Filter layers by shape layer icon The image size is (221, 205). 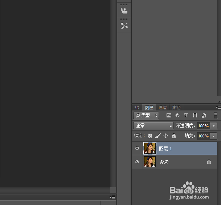pos(195,115)
